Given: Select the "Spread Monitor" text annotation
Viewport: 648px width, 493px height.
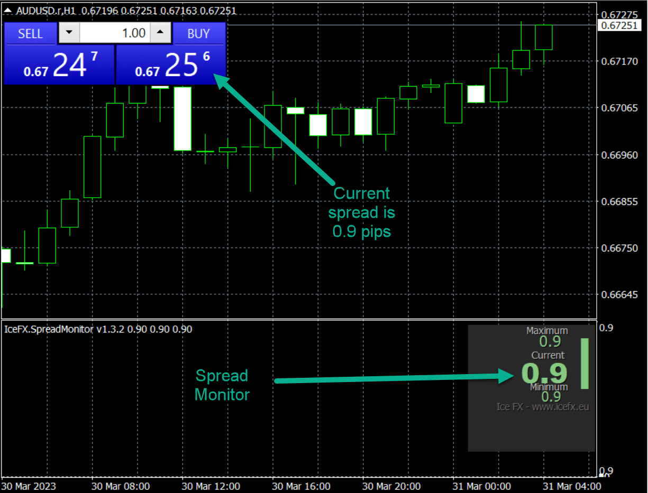Looking at the screenshot, I should click(x=222, y=385).
